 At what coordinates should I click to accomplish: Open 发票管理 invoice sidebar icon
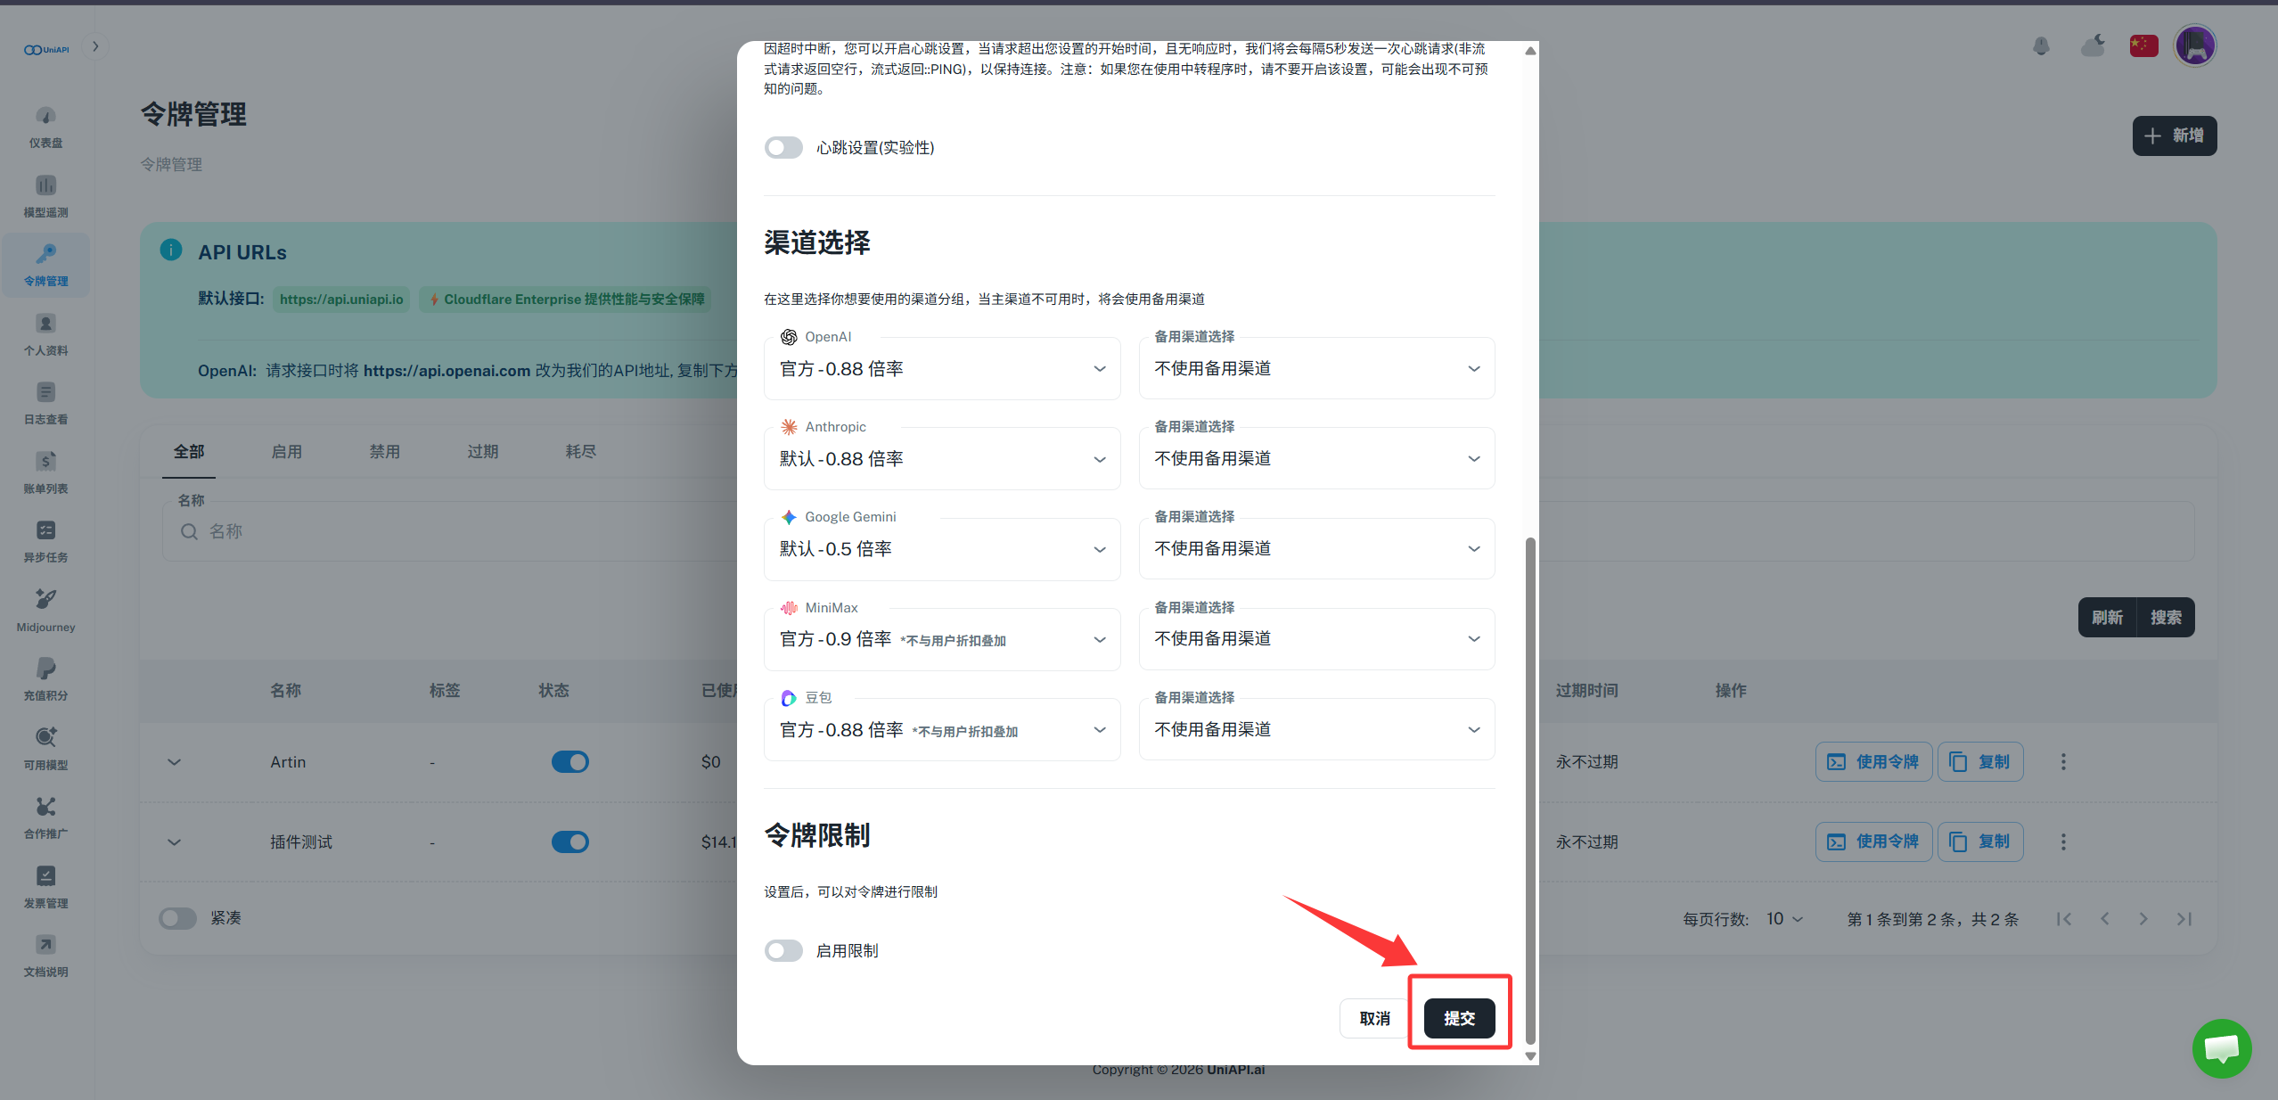45,887
